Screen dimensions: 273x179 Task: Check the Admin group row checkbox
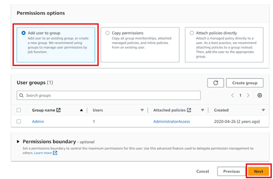coord(19,121)
